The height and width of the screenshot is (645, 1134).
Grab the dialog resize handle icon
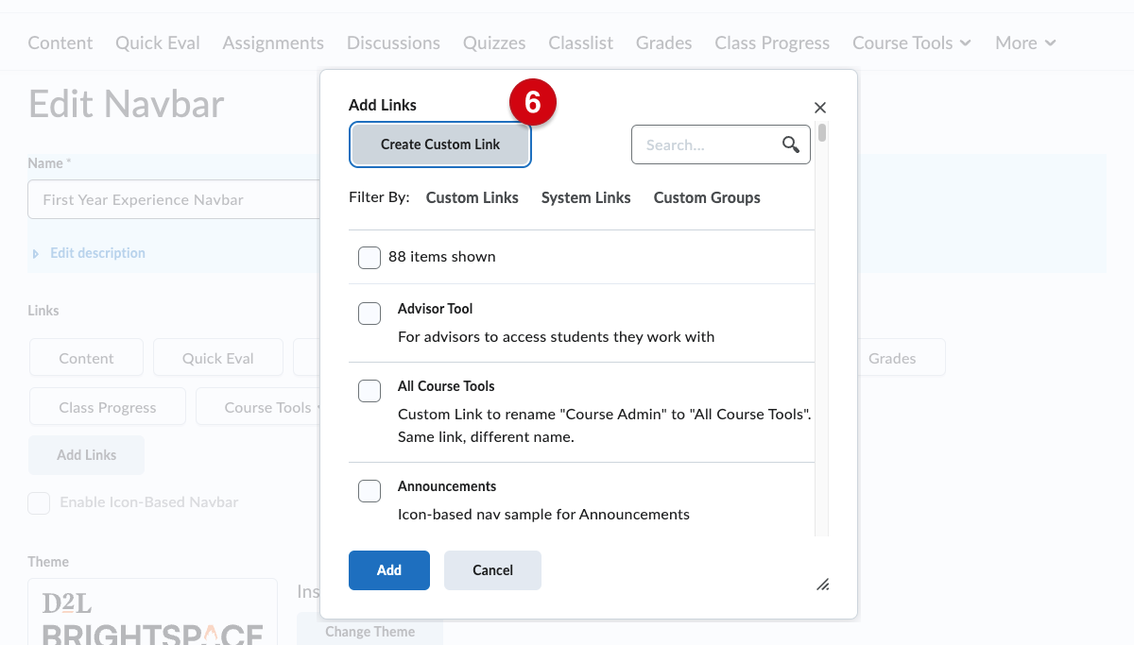tap(823, 585)
